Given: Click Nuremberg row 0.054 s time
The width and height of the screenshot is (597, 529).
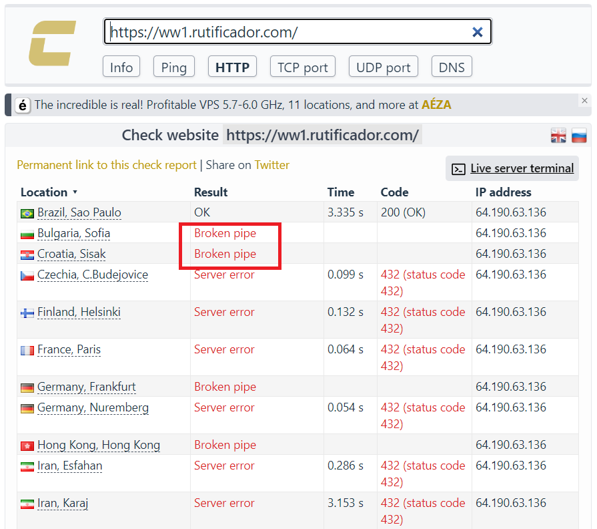Looking at the screenshot, I should coord(346,407).
